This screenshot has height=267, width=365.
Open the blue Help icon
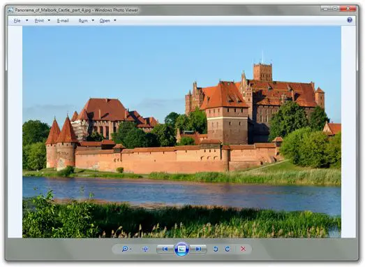(x=350, y=20)
